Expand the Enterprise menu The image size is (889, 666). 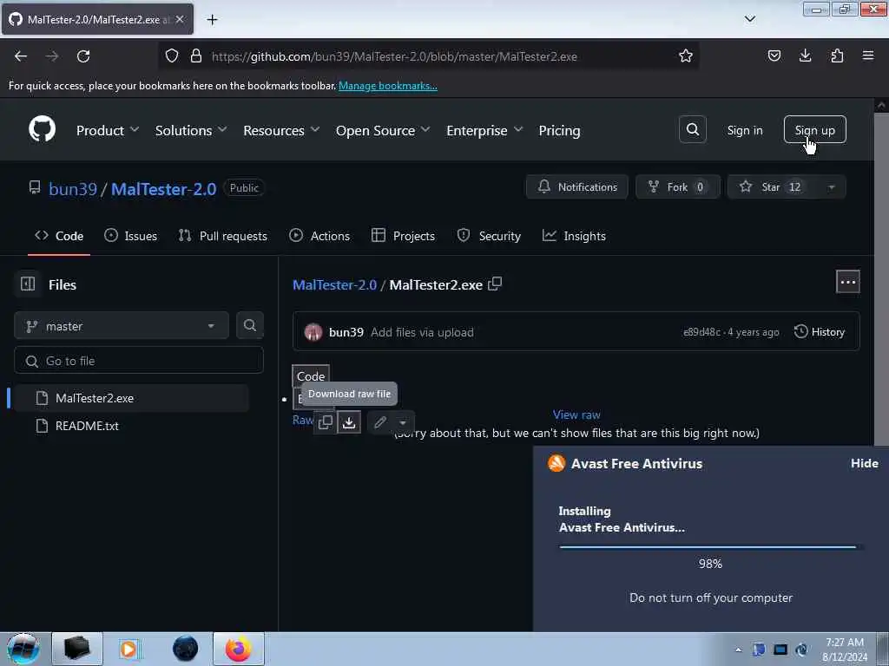tap(484, 130)
